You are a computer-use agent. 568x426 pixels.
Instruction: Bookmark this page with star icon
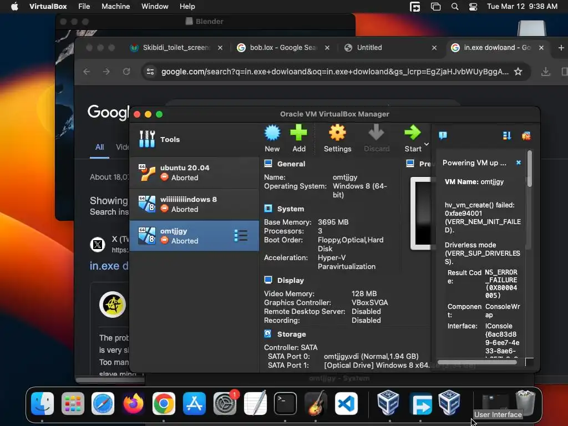[519, 72]
